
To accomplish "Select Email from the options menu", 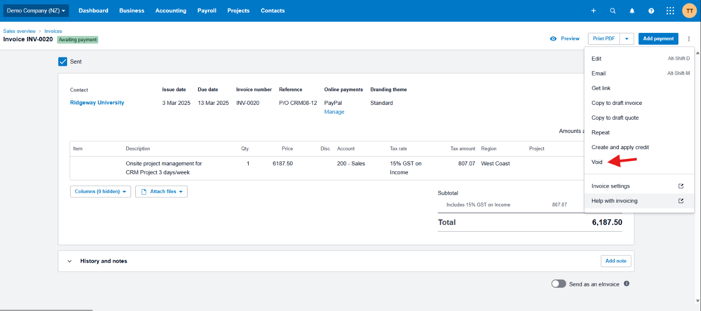I will (x=639, y=73).
